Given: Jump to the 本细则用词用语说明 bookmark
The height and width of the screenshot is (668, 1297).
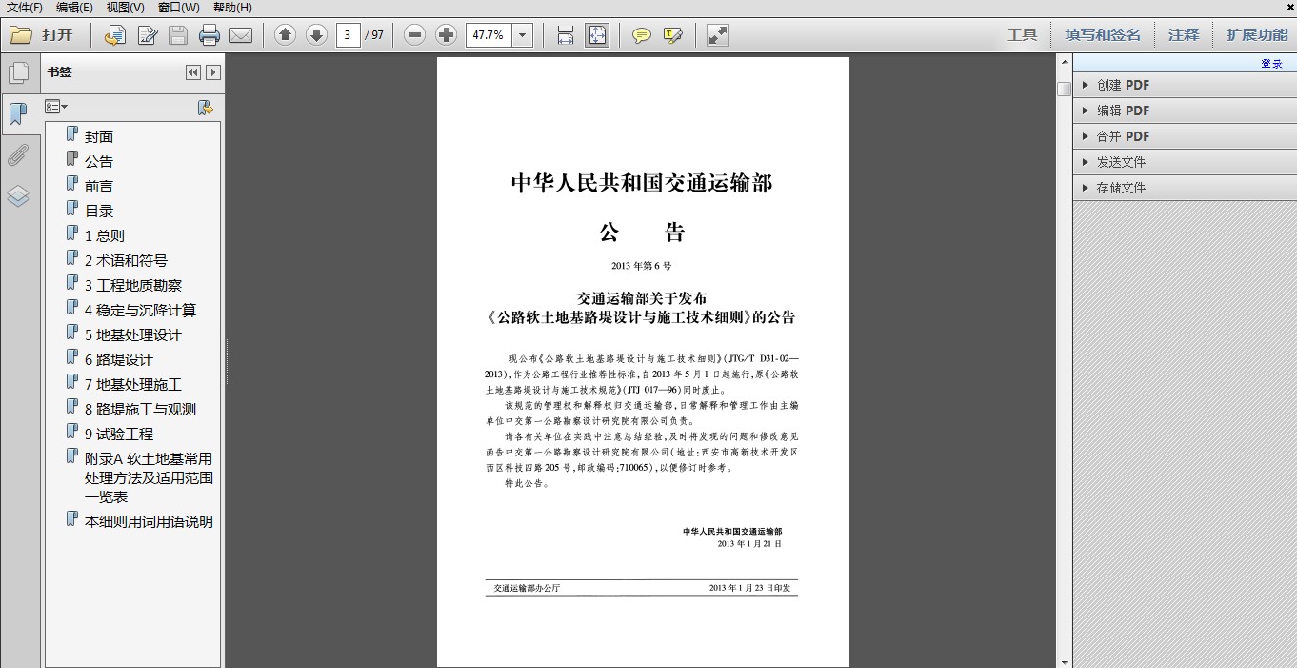Looking at the screenshot, I should pos(149,521).
